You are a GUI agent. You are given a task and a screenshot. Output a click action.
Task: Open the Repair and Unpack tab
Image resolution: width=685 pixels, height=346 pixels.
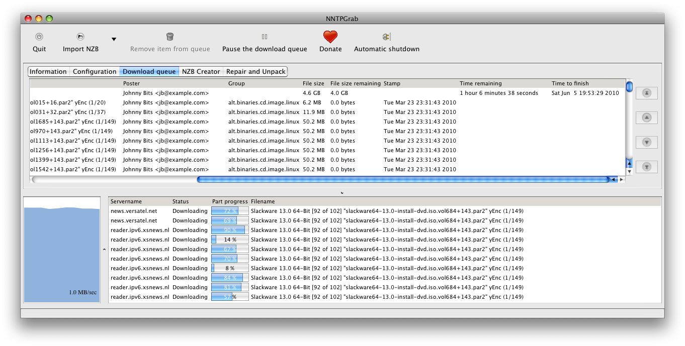pos(255,72)
